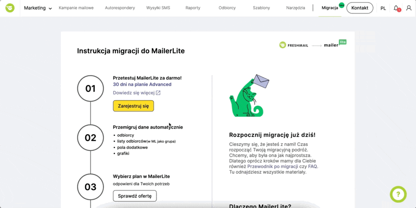Viewport: 416px width, 208px height.
Task: Select the Raporty tab
Action: point(193,8)
